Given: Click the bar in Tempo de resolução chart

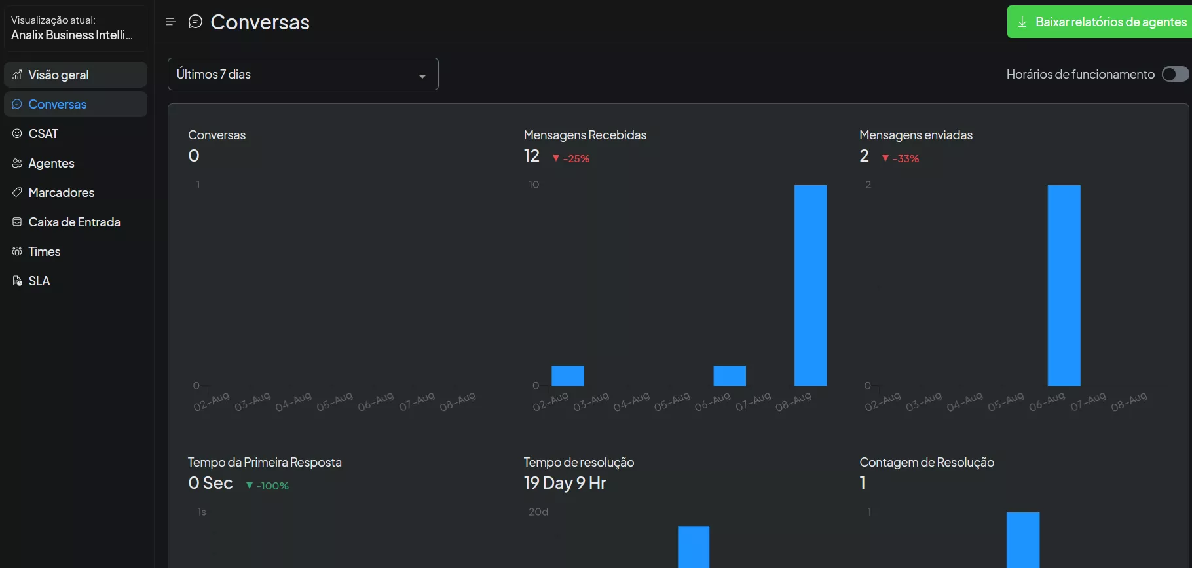Looking at the screenshot, I should (x=694, y=547).
